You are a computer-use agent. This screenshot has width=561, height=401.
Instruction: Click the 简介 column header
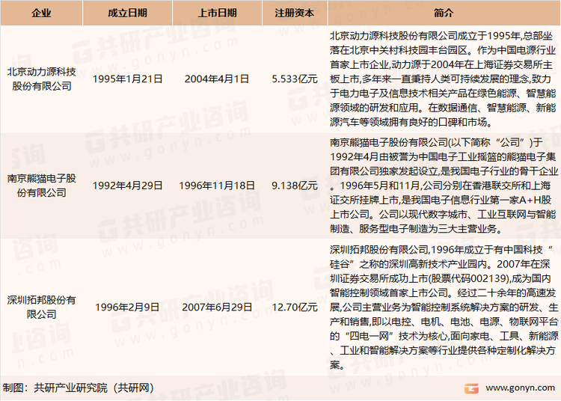pos(444,13)
